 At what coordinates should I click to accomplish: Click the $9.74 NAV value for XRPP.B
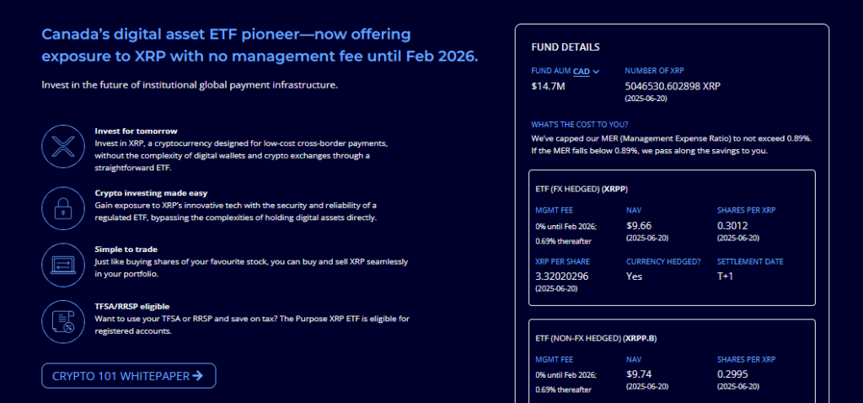639,374
